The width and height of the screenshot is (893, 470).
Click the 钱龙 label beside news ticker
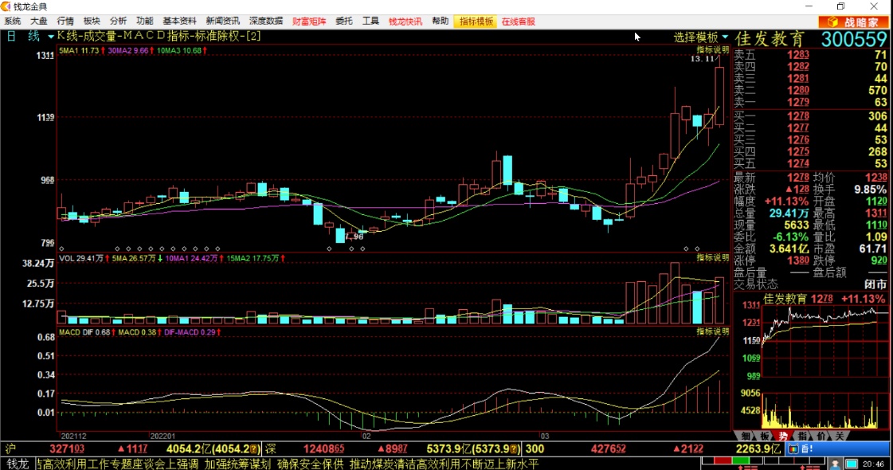click(x=18, y=464)
